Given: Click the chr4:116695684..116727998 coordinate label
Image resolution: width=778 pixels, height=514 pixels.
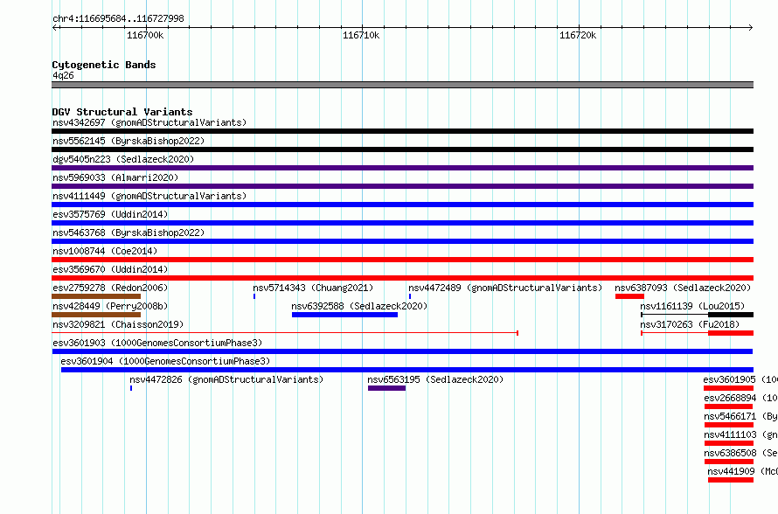Looking at the screenshot, I should pos(118,18).
